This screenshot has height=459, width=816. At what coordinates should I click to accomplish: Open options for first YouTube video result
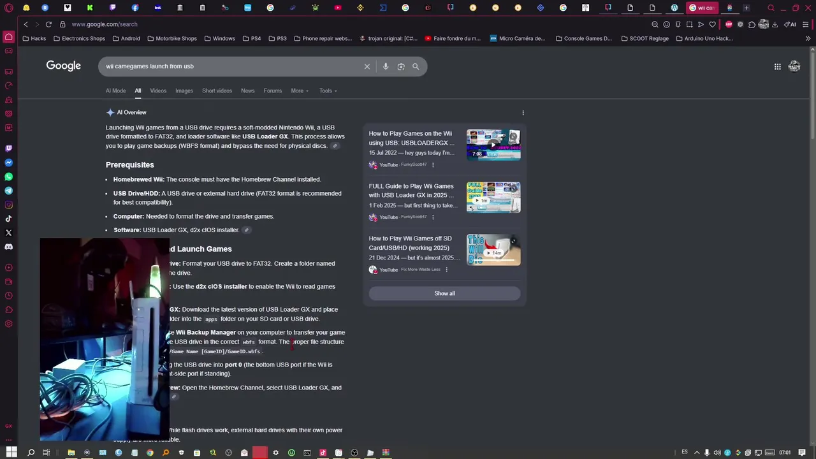(433, 165)
